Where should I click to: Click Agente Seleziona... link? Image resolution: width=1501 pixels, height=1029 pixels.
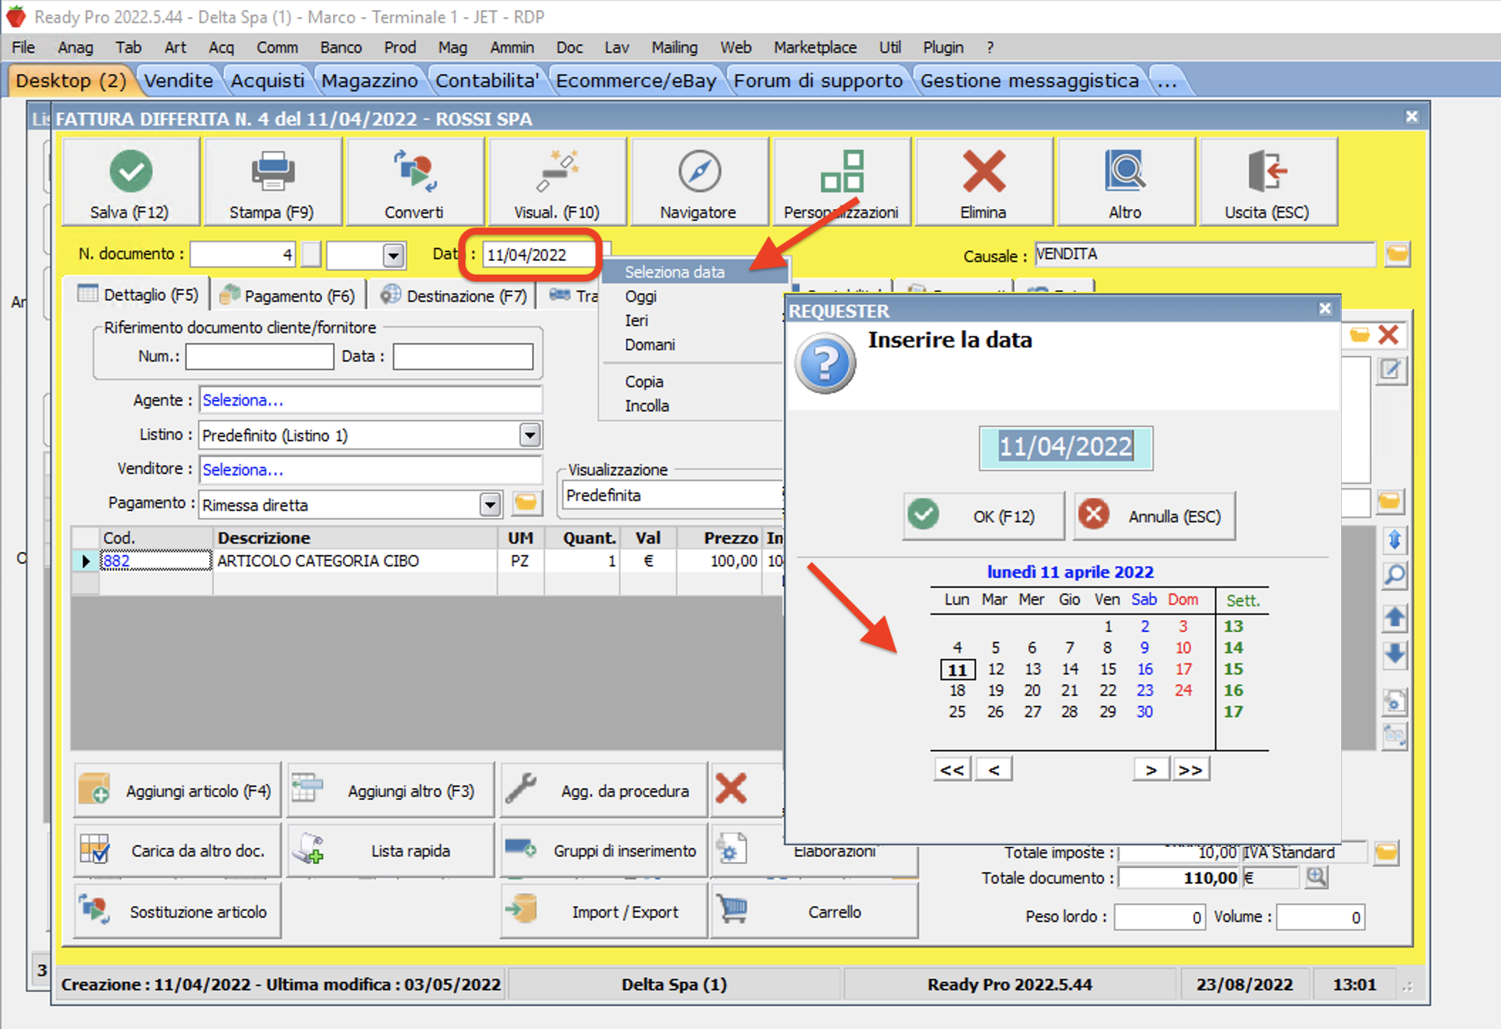[243, 401]
